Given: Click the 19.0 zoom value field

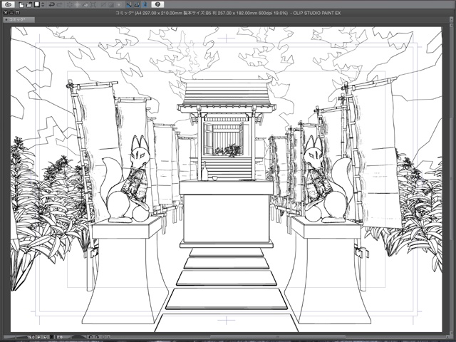Looking at the screenshot, I should point(31,337).
